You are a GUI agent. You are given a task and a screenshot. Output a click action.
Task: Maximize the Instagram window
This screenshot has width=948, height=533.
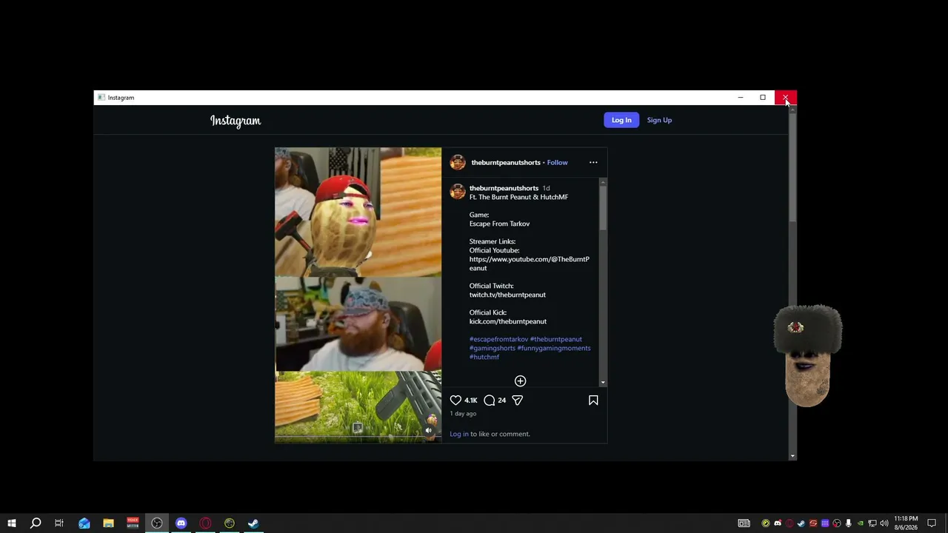tap(763, 98)
